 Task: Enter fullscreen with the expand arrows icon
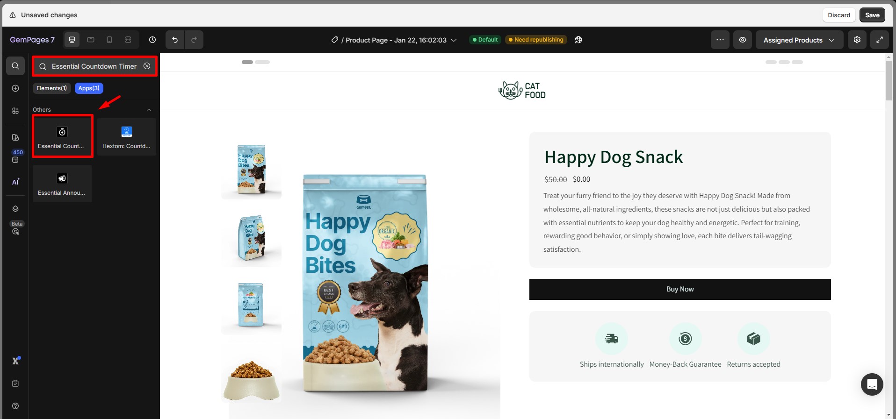click(x=880, y=40)
